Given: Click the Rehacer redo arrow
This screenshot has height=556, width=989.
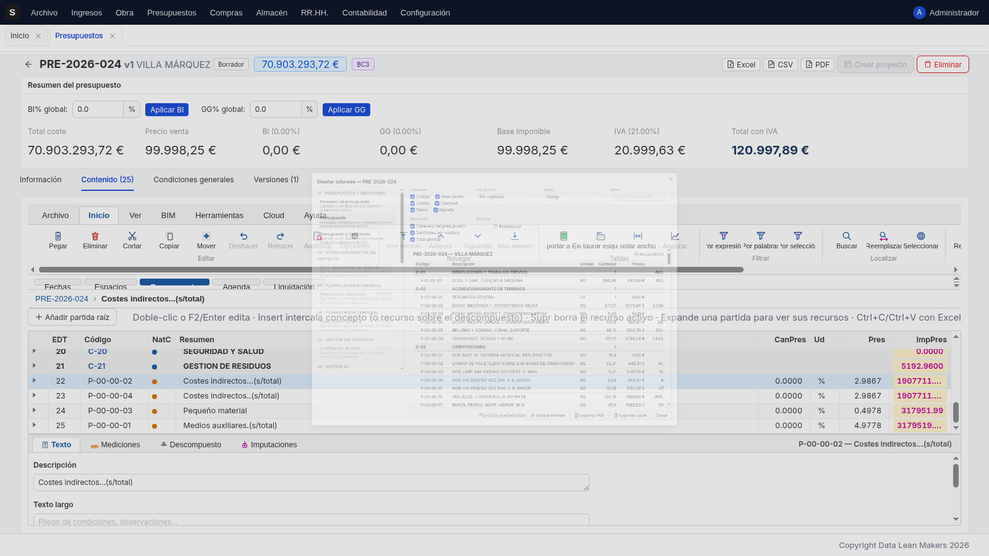Looking at the screenshot, I should (281, 236).
